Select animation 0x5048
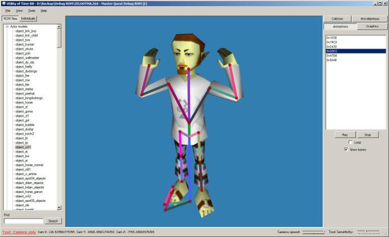 coord(356,60)
